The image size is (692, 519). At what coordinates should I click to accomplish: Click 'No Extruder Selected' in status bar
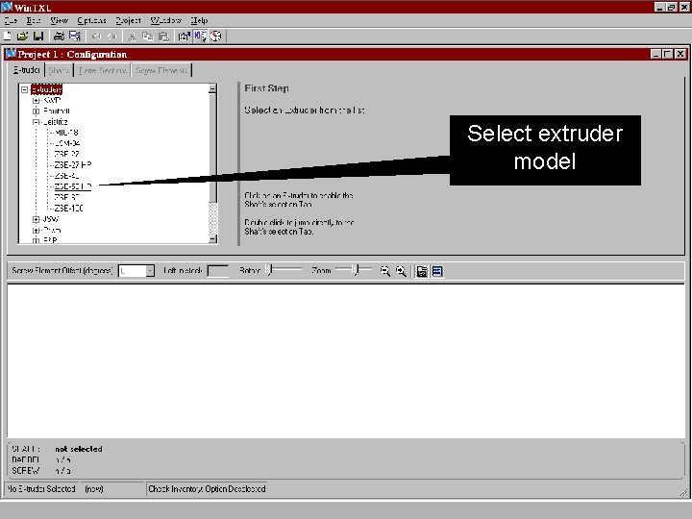41,489
